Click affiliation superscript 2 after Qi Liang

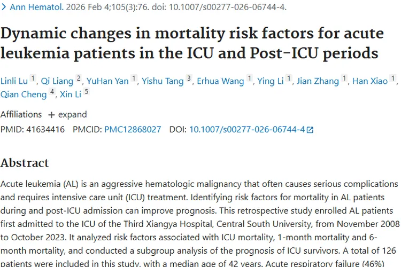[79, 79]
